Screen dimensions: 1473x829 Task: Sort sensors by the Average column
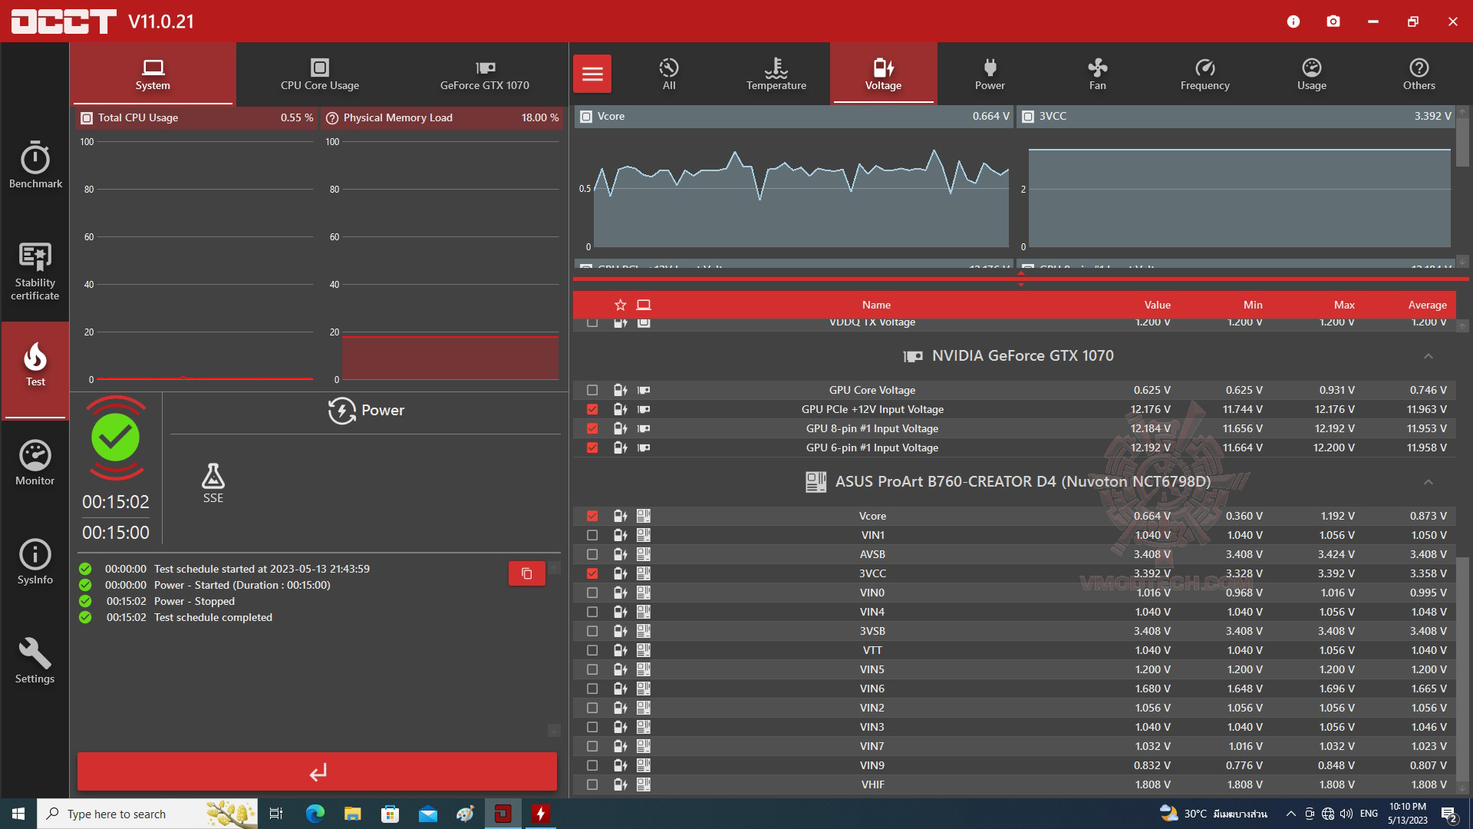(x=1426, y=305)
